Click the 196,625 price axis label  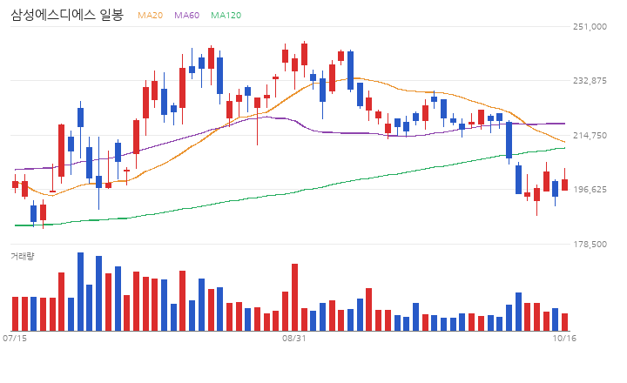(590, 189)
